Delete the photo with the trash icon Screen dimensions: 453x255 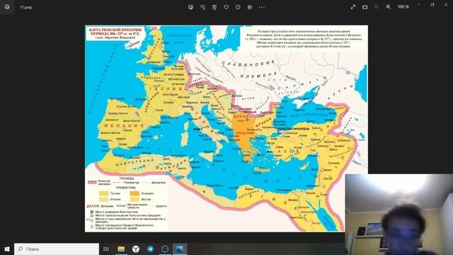tap(214, 7)
